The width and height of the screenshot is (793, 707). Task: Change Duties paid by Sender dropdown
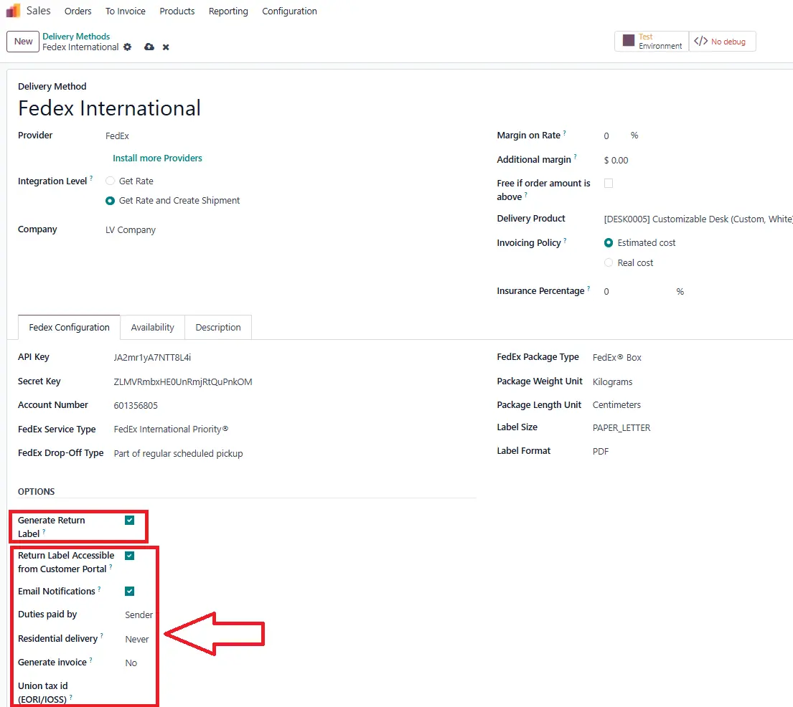pos(139,615)
